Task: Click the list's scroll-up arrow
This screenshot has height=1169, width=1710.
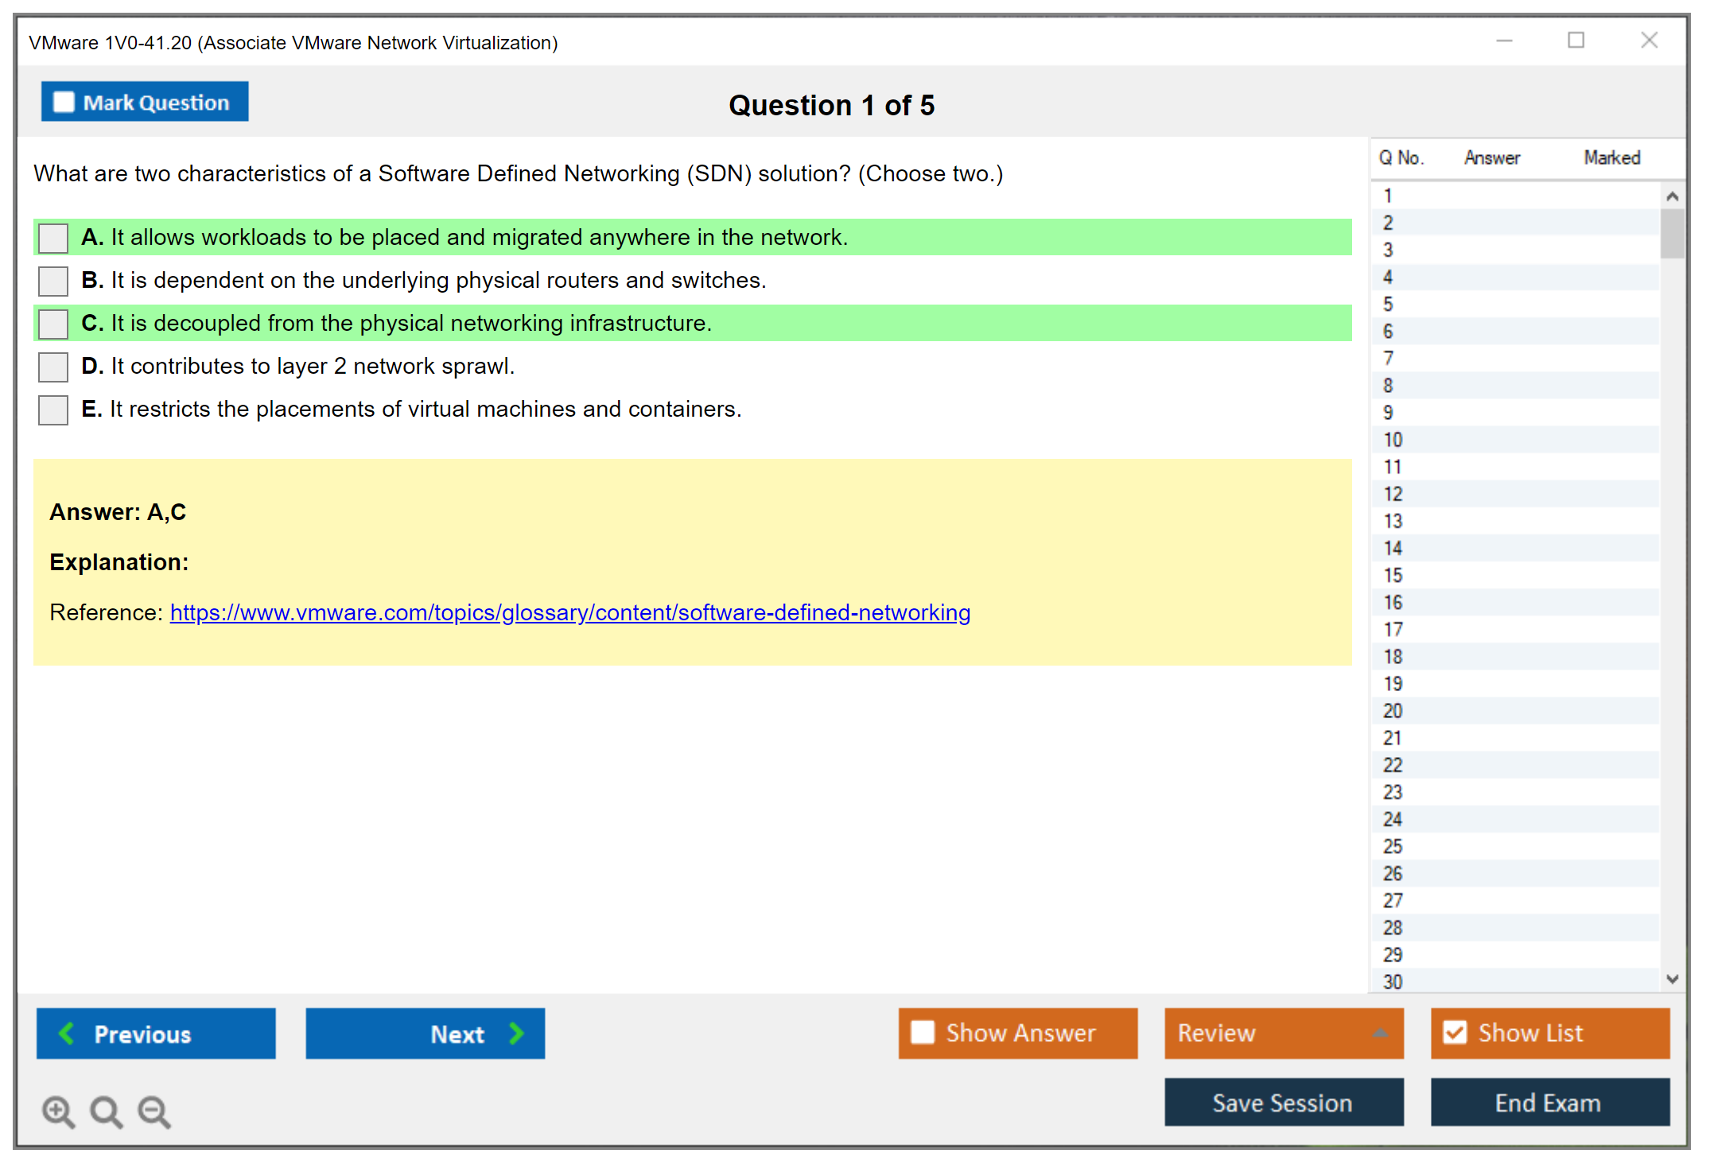Action: click(1672, 196)
